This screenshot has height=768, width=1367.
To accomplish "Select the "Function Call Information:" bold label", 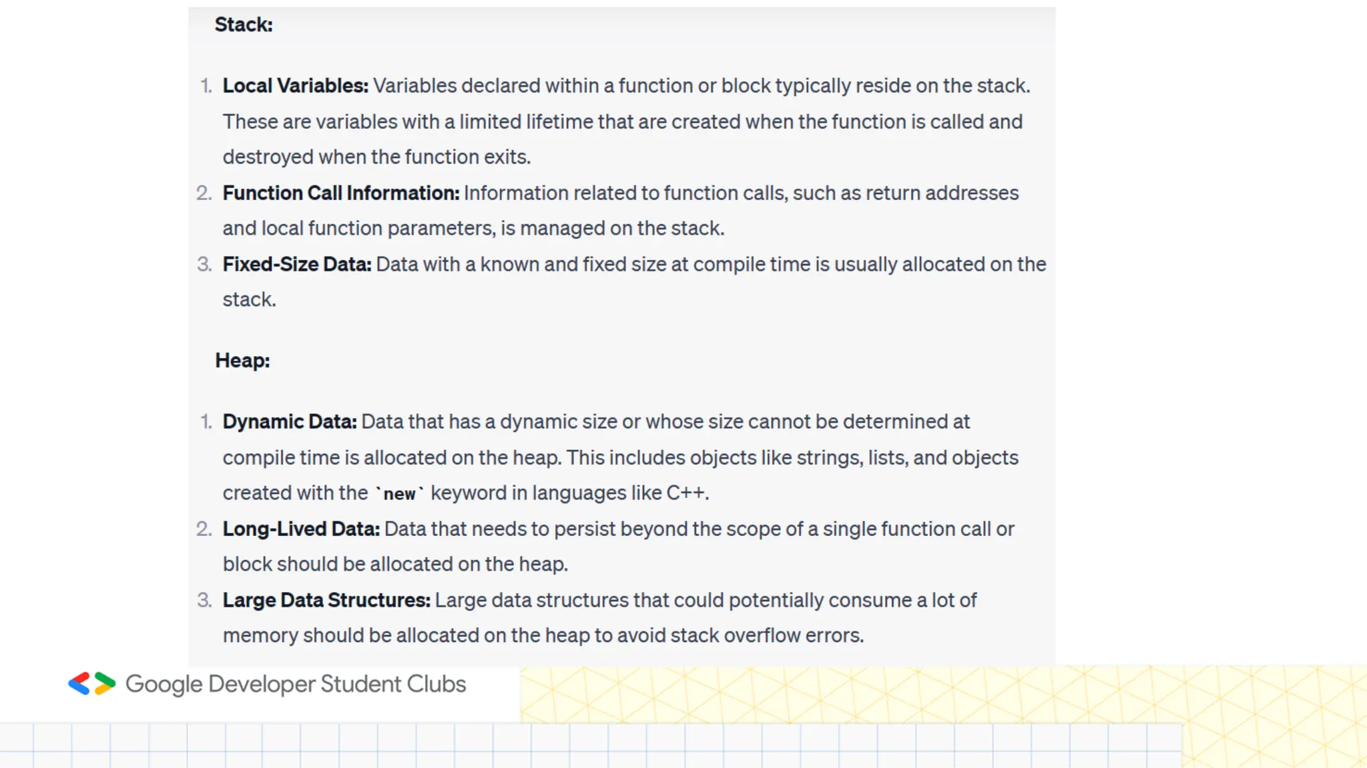I will [340, 193].
